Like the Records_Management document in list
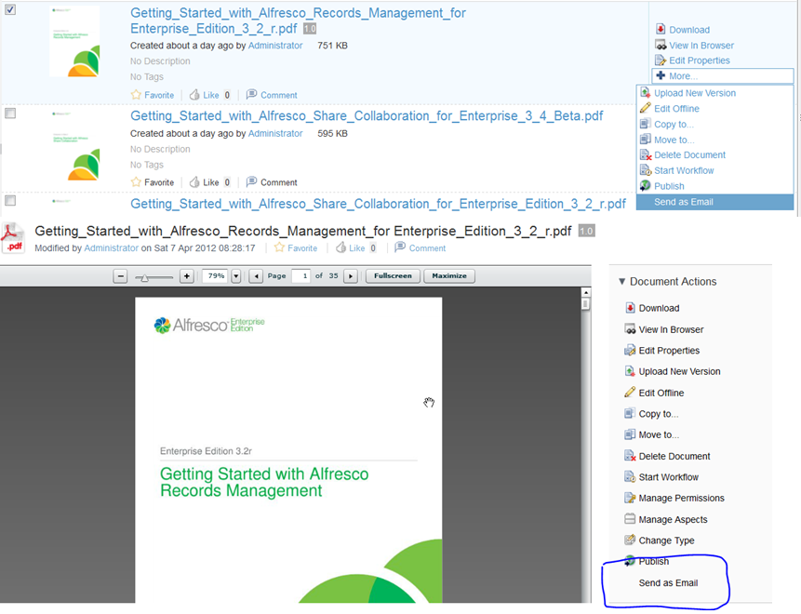This screenshot has height=614, width=801. 205,95
